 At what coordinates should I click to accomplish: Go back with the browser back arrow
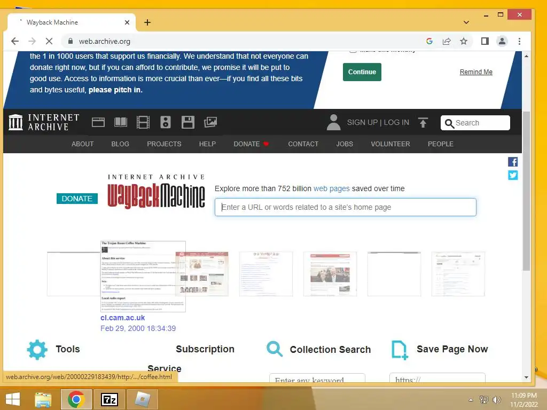[x=14, y=41]
